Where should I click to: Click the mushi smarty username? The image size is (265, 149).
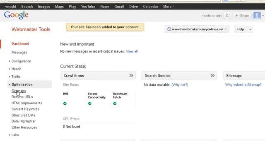212,16
